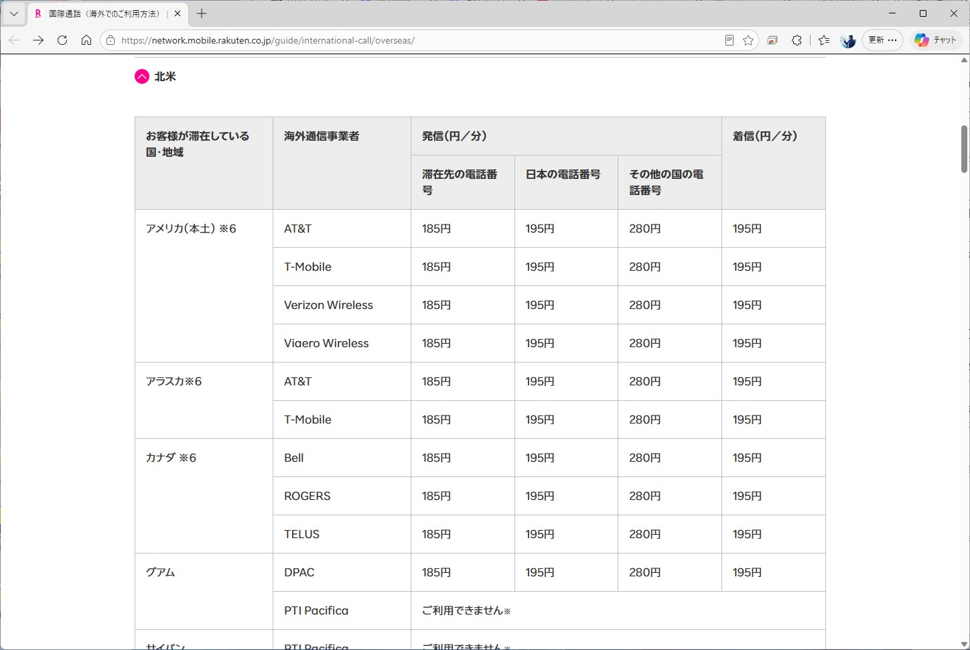
Task: Maximize the browser window
Action: pyautogui.click(x=923, y=13)
